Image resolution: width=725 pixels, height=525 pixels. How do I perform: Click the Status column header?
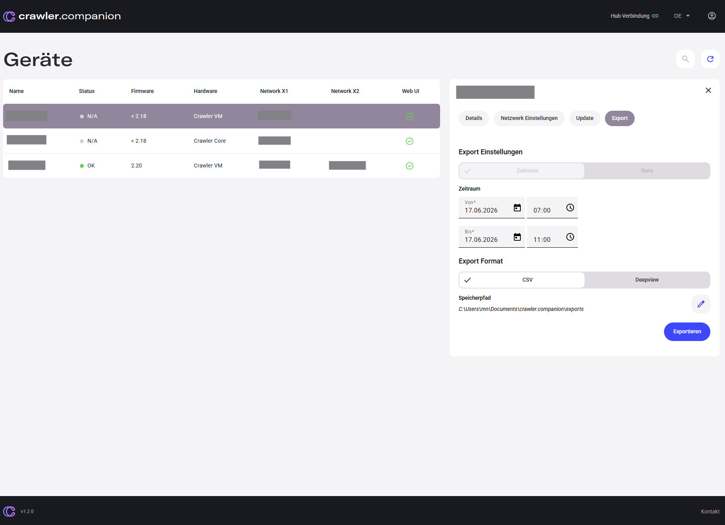point(86,91)
